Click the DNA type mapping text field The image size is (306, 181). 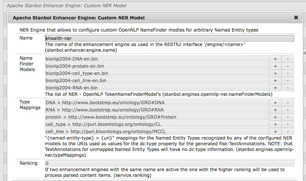156,103
